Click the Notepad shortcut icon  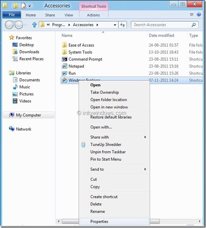[x=65, y=66]
